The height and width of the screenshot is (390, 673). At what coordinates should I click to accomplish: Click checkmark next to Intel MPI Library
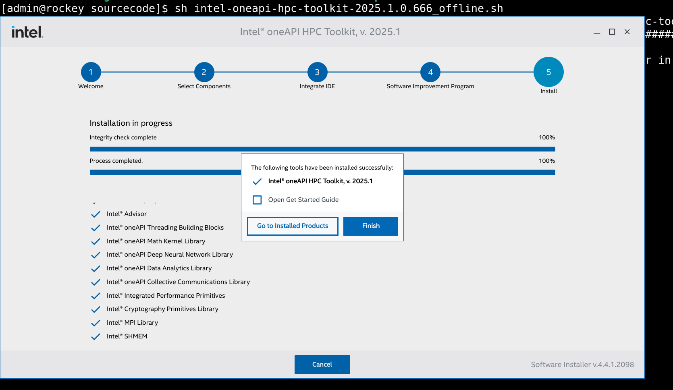tap(96, 323)
